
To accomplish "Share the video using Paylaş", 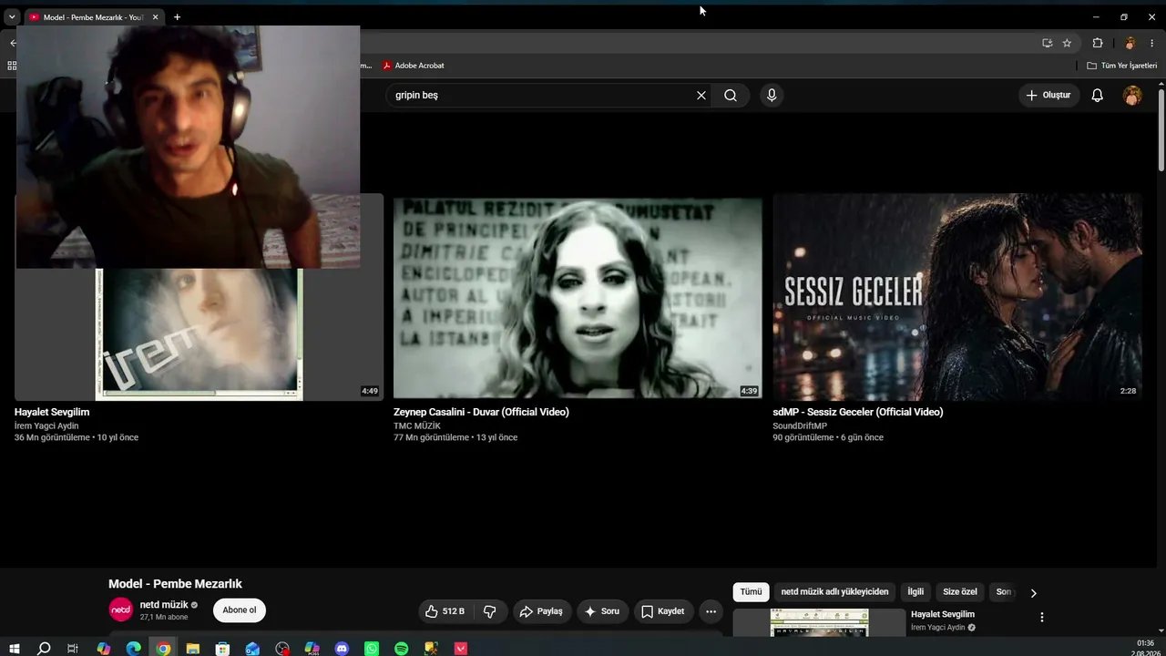I will point(541,611).
